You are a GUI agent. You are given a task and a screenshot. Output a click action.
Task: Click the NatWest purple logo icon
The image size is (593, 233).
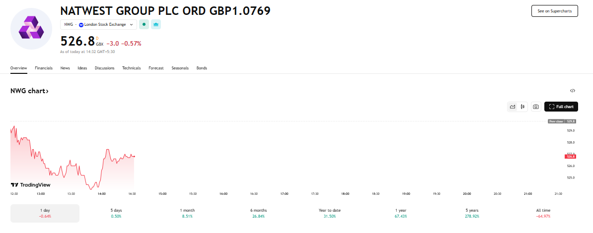pyautogui.click(x=31, y=29)
